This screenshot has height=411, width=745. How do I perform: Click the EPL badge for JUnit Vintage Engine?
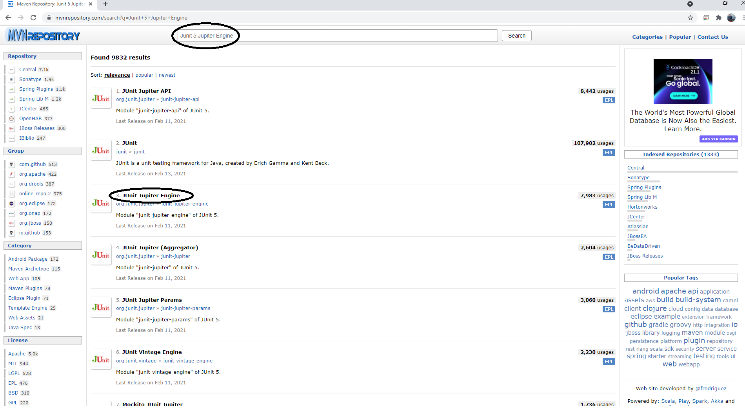(609, 362)
